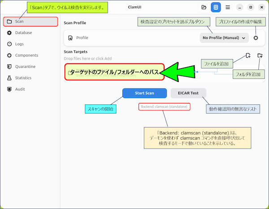
Task: Start the scan
Action: pos(144,93)
